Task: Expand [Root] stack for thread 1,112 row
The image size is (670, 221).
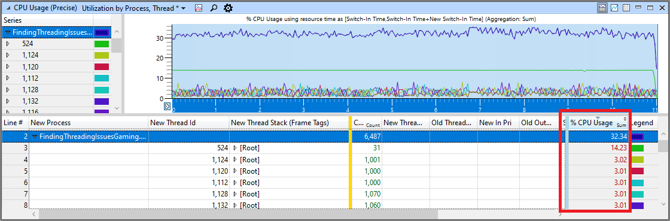Action: coord(235,183)
